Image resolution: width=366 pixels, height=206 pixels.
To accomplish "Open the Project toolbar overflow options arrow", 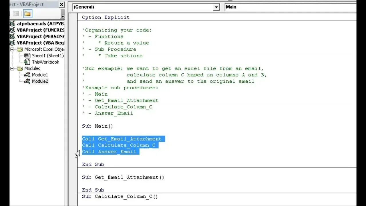I will (63, 14).
